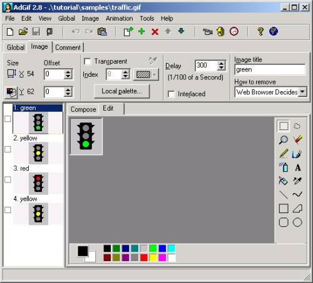
Task: Click the Save floppy disk icon
Action: [x=36, y=32]
